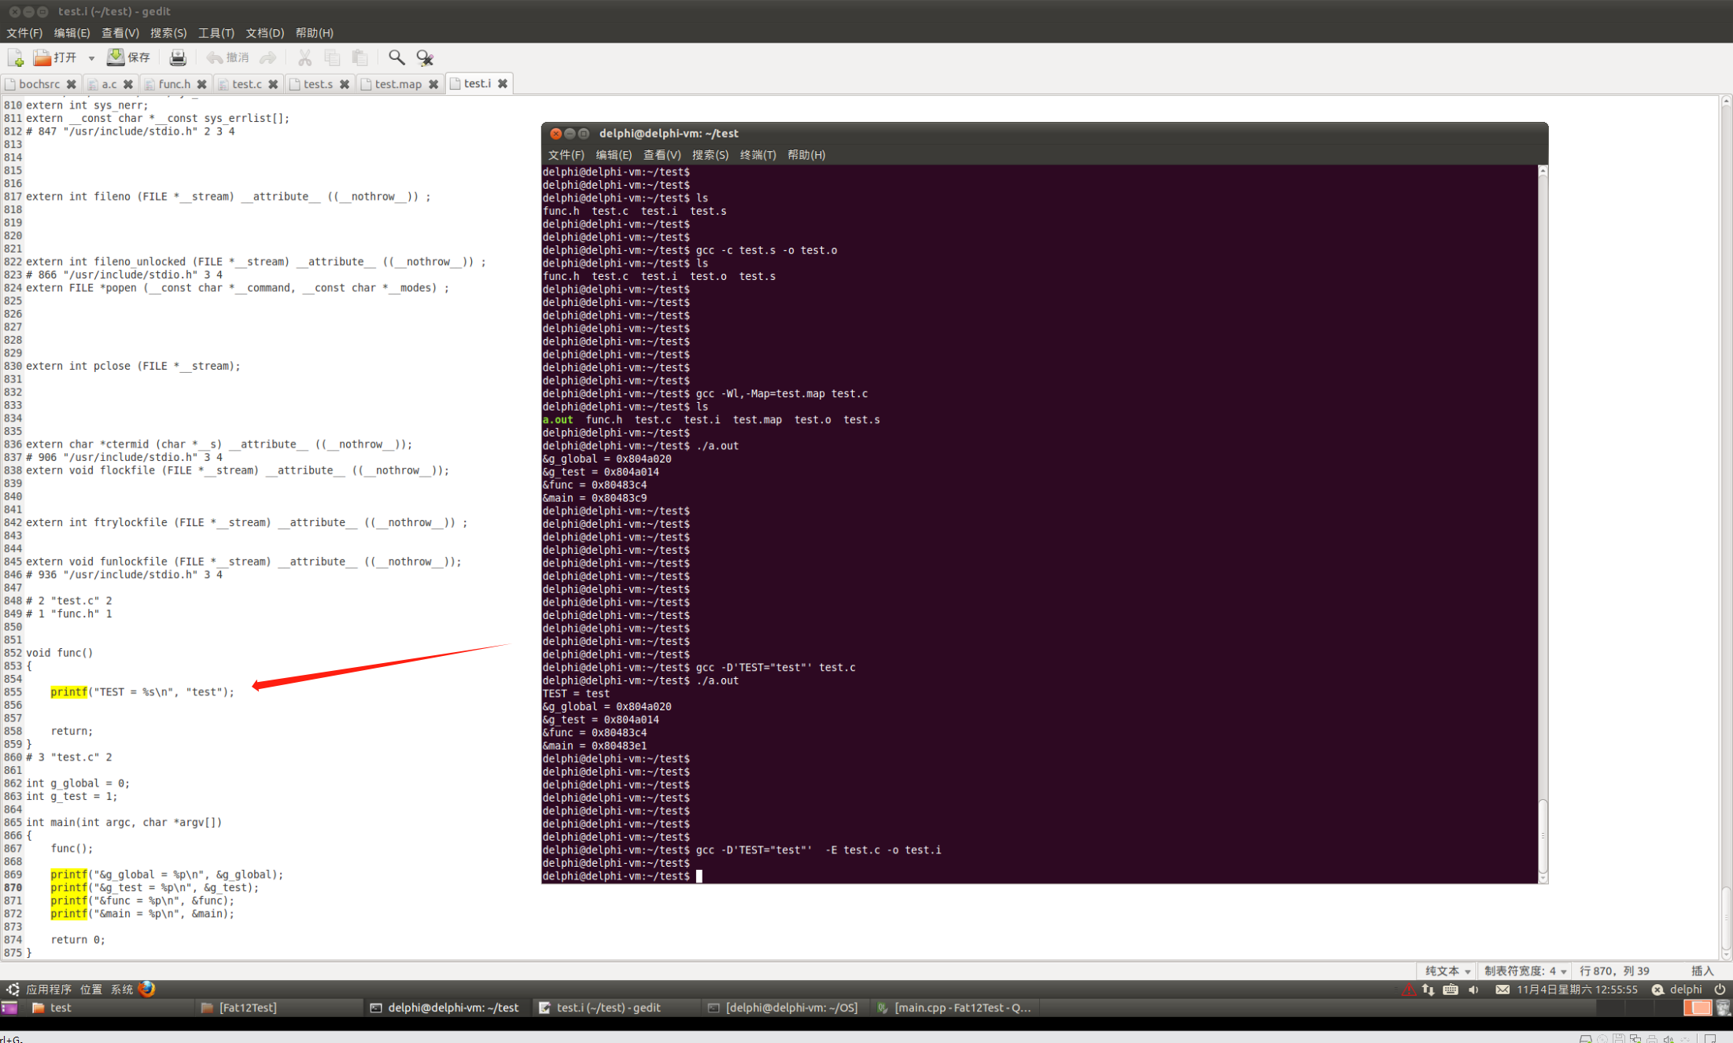
Task: Switch to the highlighted workspace in workspace switcher
Action: coord(1697,1008)
